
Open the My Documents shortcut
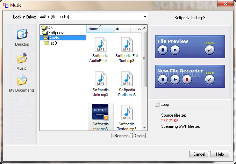22,80
